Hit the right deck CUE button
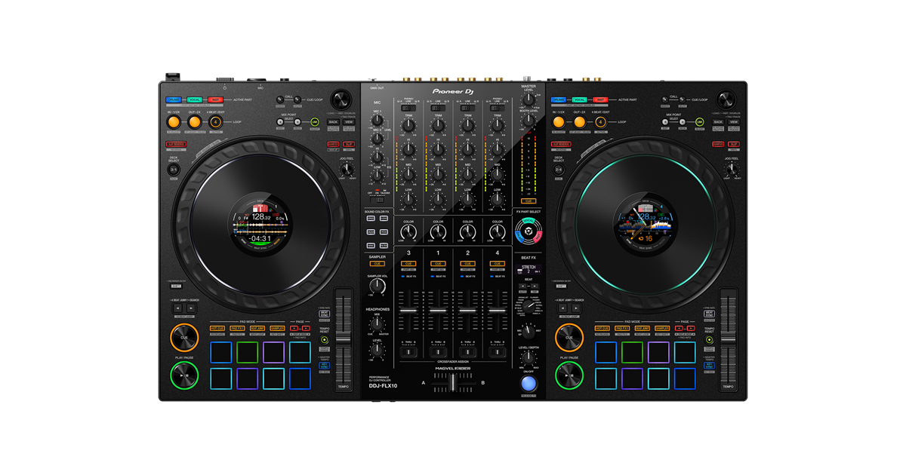Image resolution: width=906 pixels, height=475 pixels. pos(569,338)
